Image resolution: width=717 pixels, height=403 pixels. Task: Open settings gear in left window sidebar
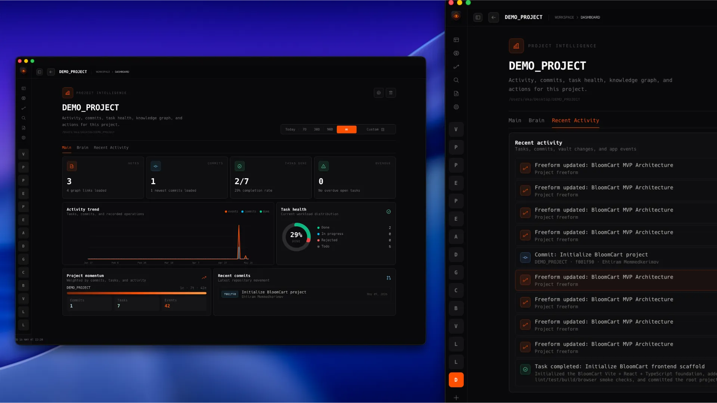[24, 138]
